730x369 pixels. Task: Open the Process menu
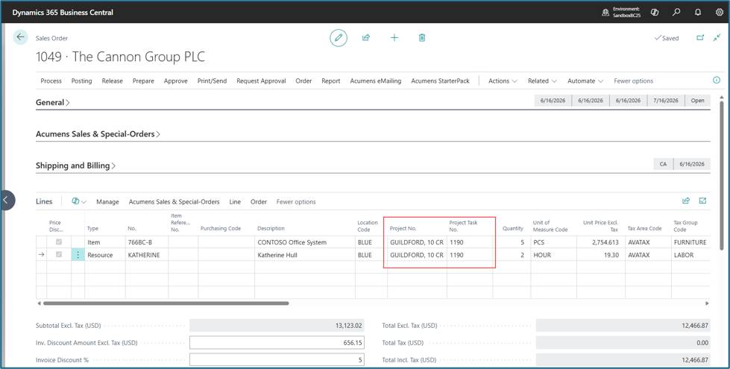[51, 81]
